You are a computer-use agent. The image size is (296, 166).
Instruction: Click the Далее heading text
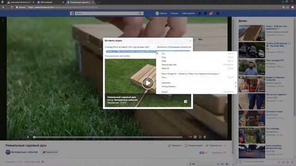242,21
